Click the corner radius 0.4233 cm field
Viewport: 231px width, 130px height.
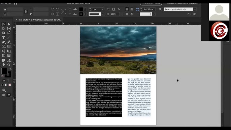149,9
